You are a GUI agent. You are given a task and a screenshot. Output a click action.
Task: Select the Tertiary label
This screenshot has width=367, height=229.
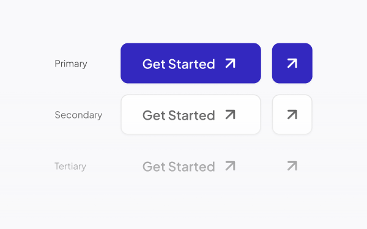click(x=70, y=166)
